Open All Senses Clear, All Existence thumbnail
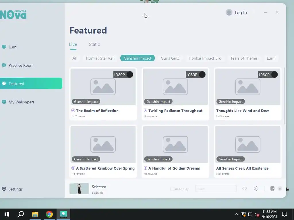294x220 pixels. click(248, 144)
